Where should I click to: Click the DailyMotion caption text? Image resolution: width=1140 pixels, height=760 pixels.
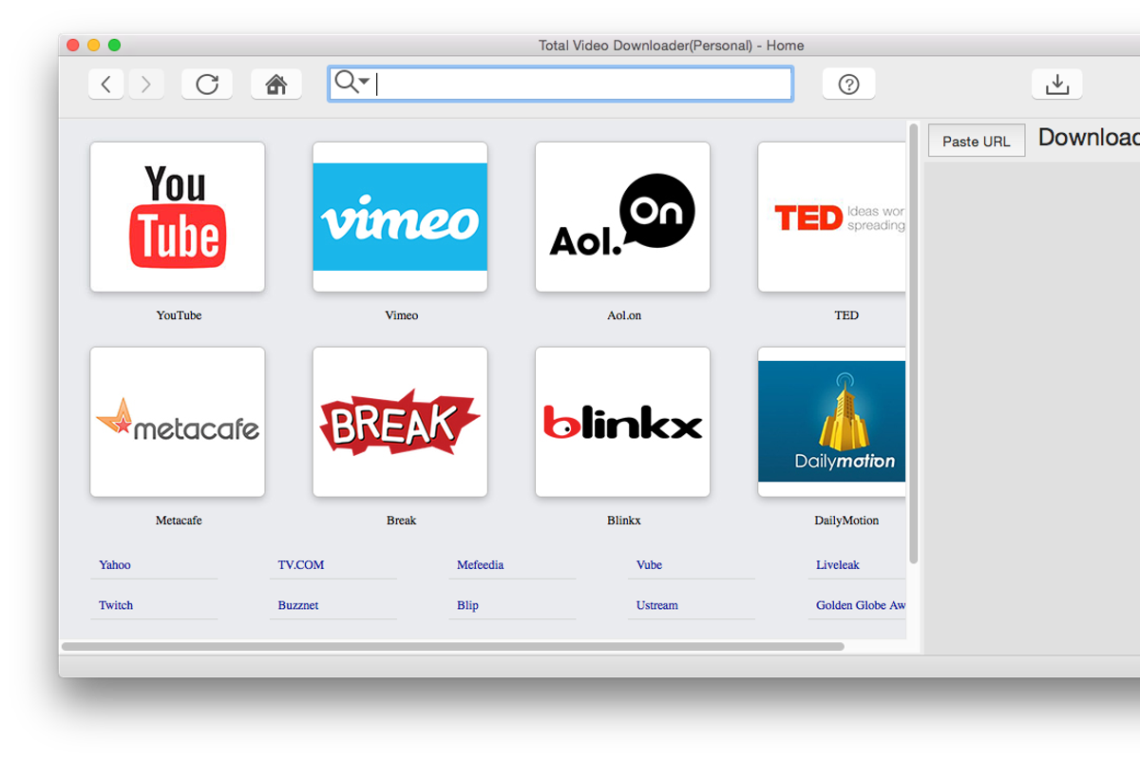(846, 521)
